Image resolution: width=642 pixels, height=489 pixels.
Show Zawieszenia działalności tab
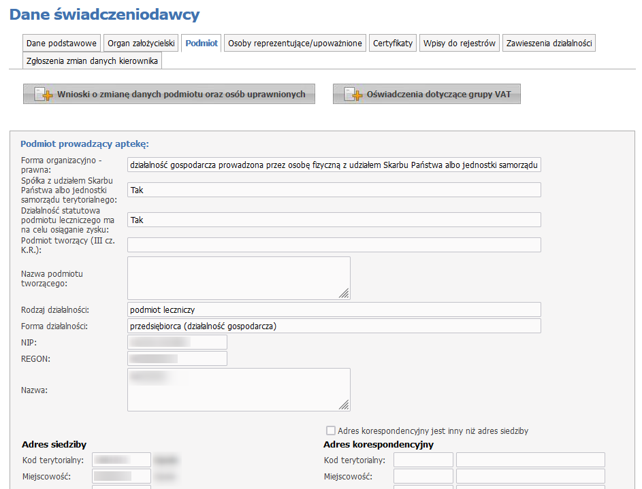(x=549, y=43)
